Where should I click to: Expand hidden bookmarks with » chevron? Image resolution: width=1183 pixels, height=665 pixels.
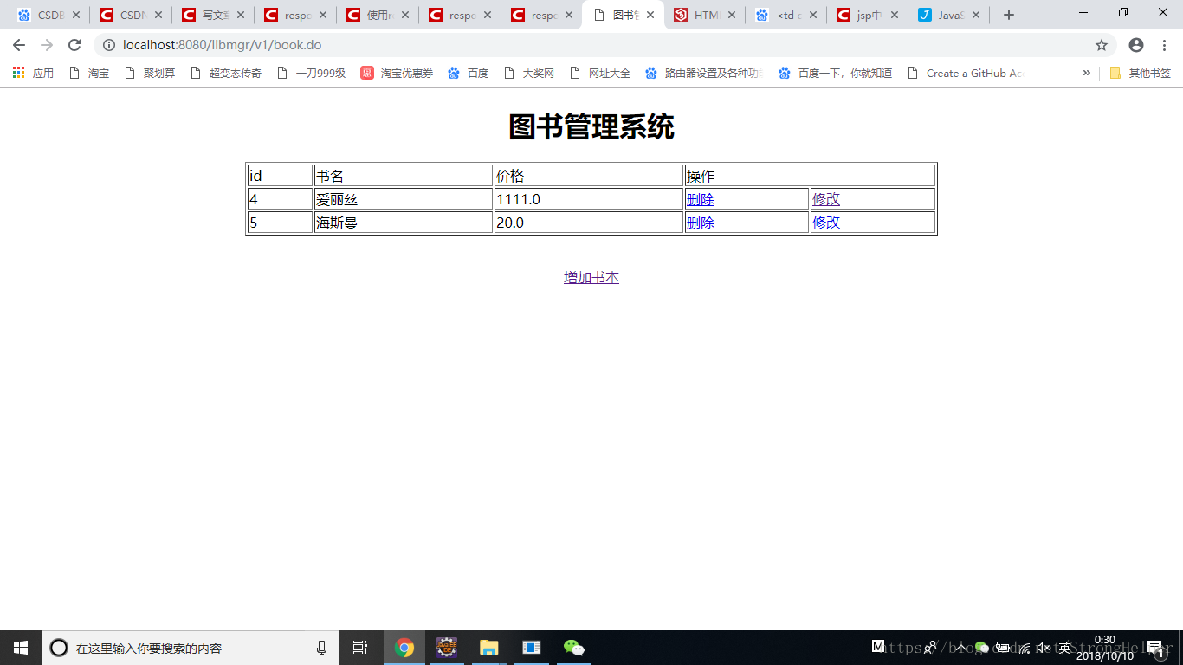pos(1086,74)
